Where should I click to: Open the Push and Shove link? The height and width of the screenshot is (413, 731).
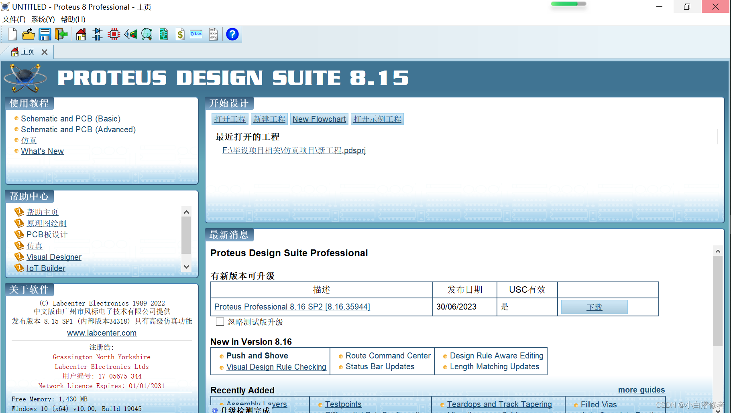(257, 356)
